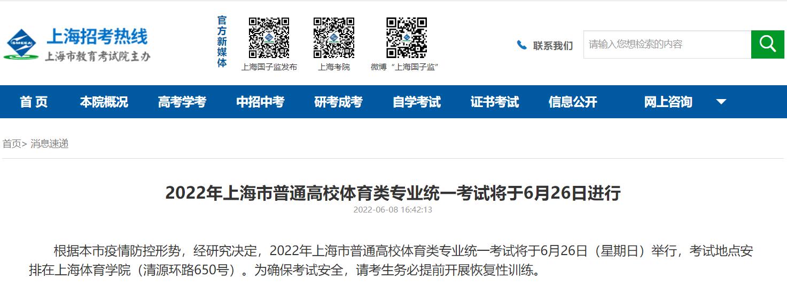This screenshot has width=787, height=286.
Task: Click the 首页 breadcrumb link
Action: 12,144
